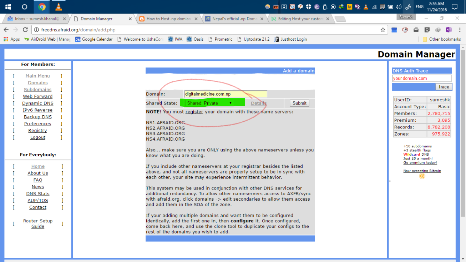Screen dimensions: 466x262
Task: Open the Apps shortcut in bookmarks bar
Action: pyautogui.click(x=12, y=39)
